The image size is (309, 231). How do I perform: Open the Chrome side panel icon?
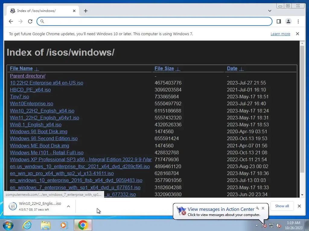pyautogui.click(x=279, y=21)
